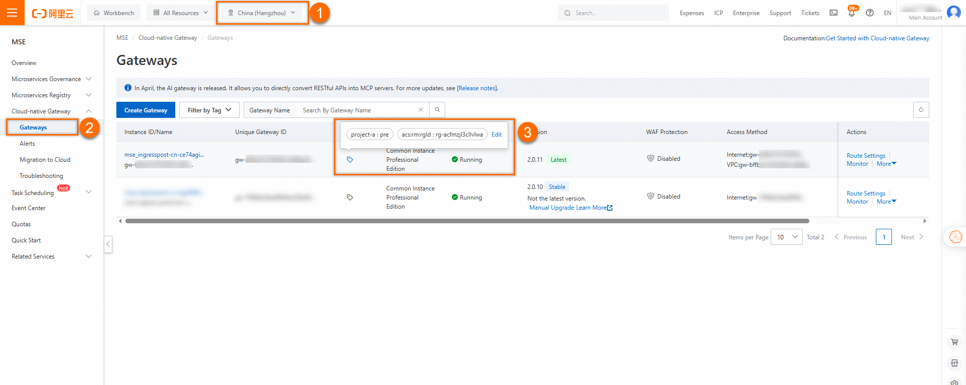Expand Microservices Governance menu

pos(89,79)
